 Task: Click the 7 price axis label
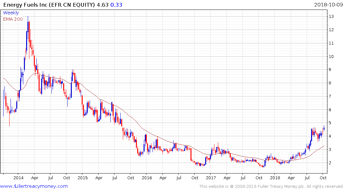(330, 96)
